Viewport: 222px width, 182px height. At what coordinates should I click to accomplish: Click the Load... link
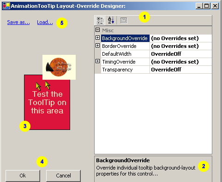[x=45, y=22]
